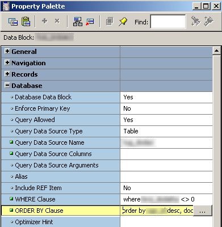Expand the General property group
The width and height of the screenshot is (222, 227).
(7, 51)
